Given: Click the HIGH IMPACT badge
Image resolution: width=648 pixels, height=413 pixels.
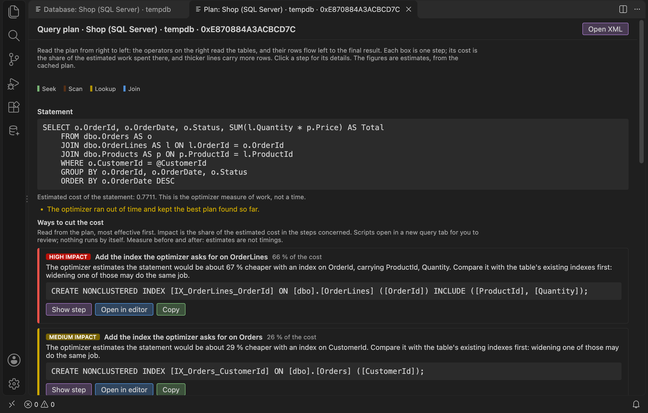Looking at the screenshot, I should [x=68, y=257].
